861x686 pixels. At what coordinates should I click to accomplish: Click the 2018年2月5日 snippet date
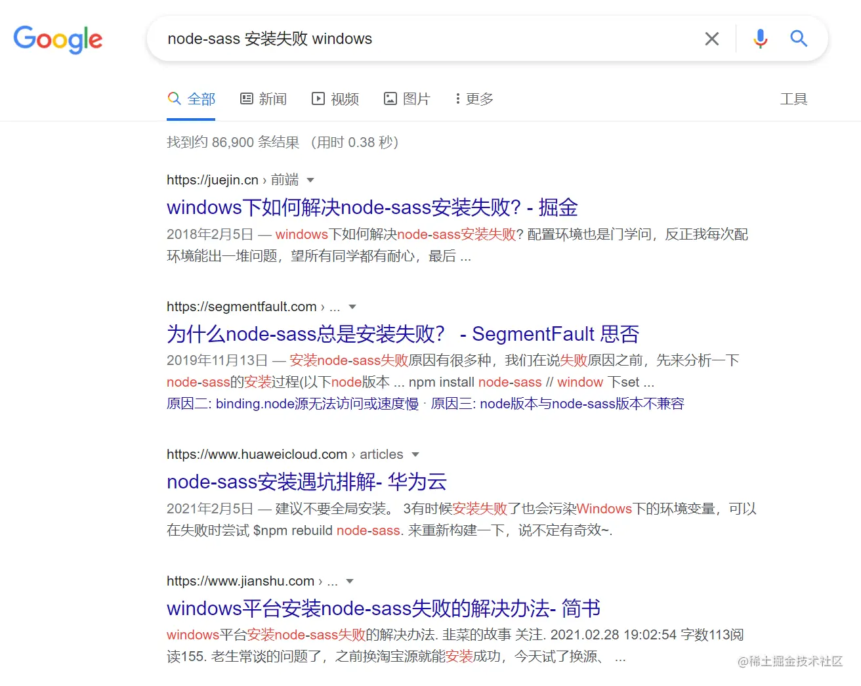(210, 234)
